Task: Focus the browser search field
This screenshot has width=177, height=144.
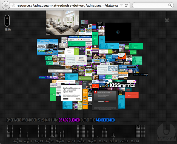Action: point(153,5)
